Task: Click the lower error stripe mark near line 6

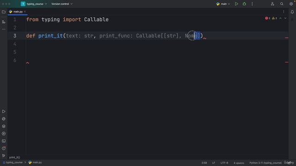Action: 287,62
